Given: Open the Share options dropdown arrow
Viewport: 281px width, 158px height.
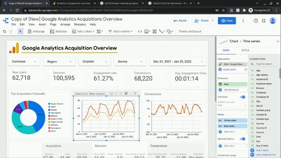Looking at the screenshot, I should click(x=213, y=21).
